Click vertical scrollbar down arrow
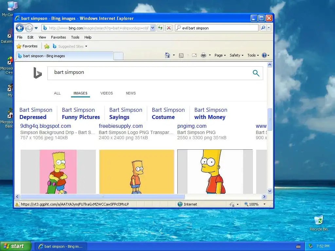335x251 pixels. [270, 191]
